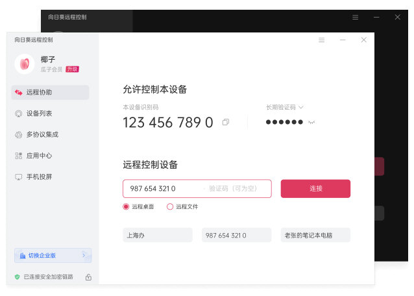
Task: Switch to 手机投屏 in sidebar
Action: [50, 177]
